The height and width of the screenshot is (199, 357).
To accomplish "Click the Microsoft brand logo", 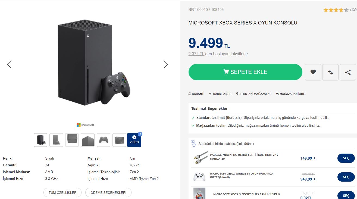I will (85, 125).
